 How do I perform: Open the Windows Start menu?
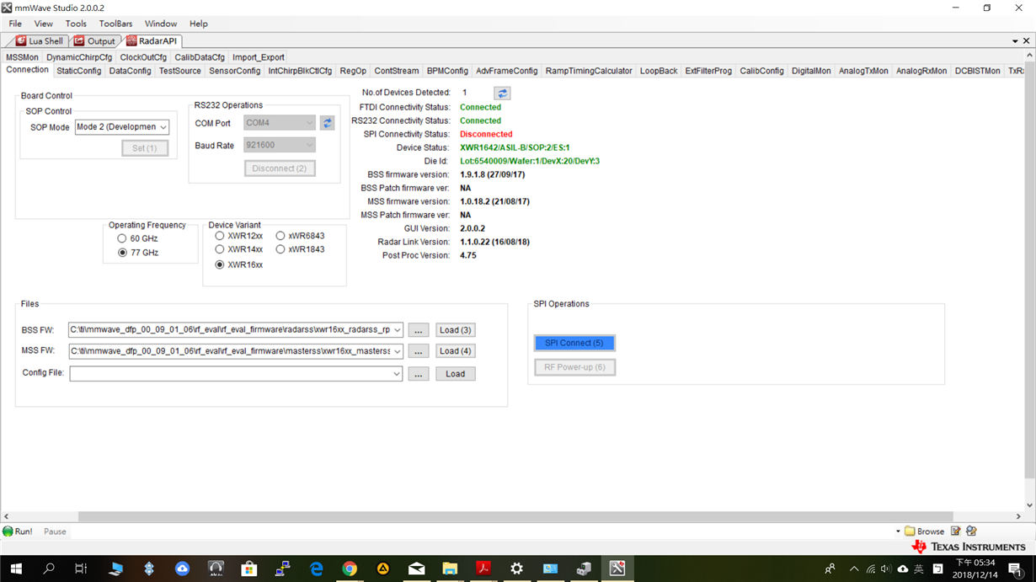[x=16, y=569]
